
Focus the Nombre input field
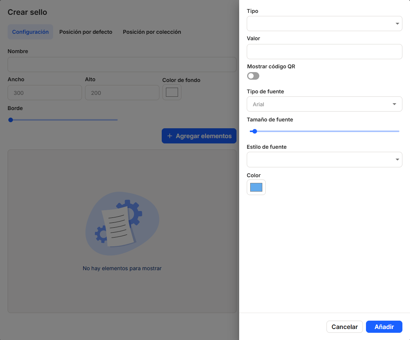[122, 65]
